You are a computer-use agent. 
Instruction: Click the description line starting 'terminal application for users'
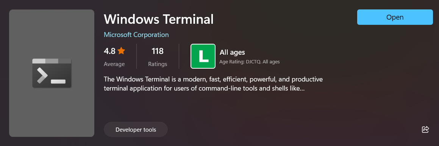point(204,89)
